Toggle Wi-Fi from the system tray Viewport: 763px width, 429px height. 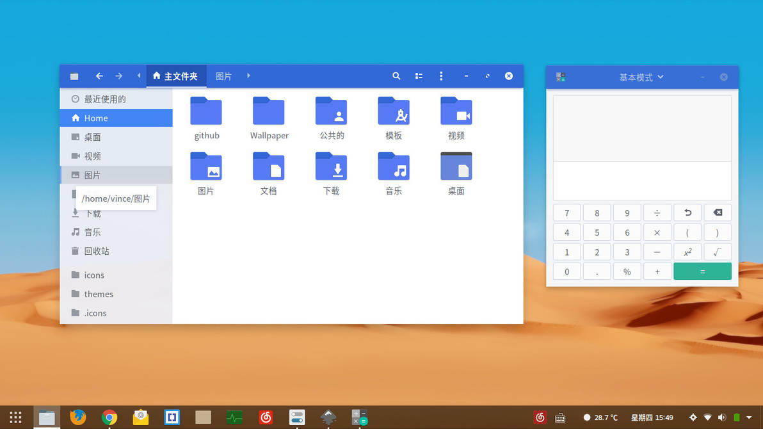pyautogui.click(x=707, y=417)
